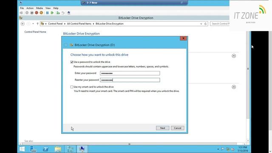
Task: Open the Help menu
Action: 56,8
